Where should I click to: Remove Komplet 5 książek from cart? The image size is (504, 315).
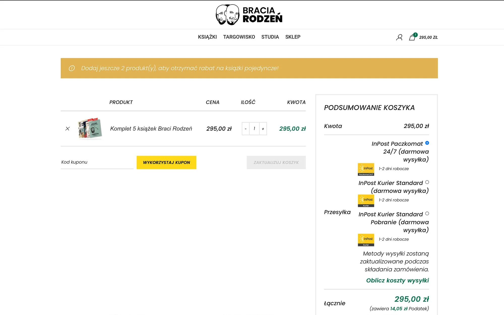click(x=68, y=129)
